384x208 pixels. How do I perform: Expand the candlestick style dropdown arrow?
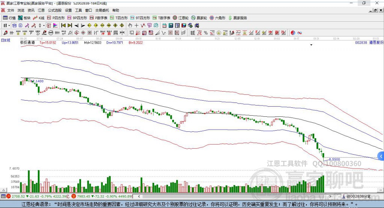coord(44,26)
